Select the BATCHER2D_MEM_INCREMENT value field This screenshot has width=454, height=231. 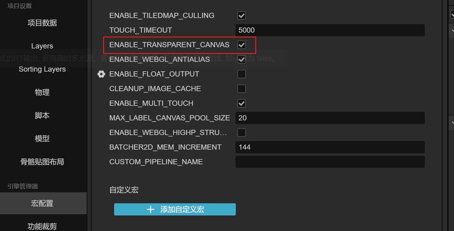point(330,147)
